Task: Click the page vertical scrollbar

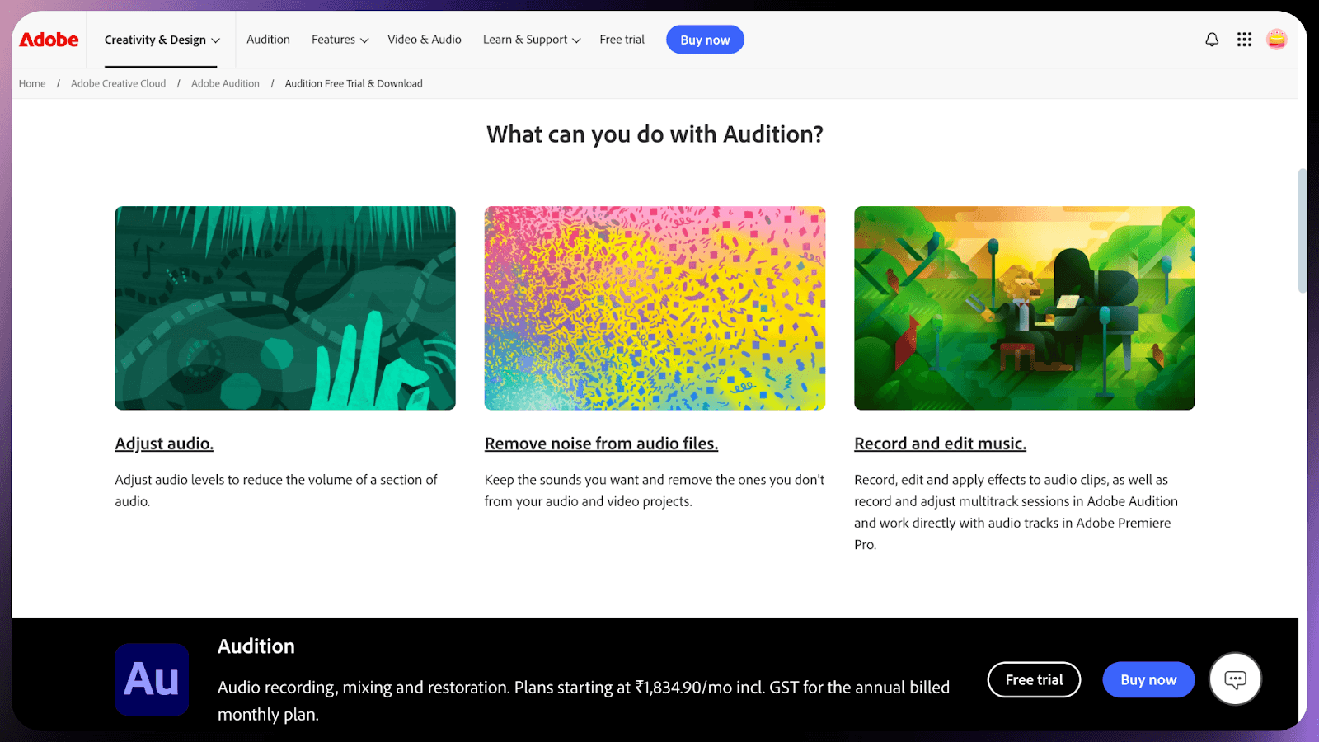Action: tap(1302, 231)
